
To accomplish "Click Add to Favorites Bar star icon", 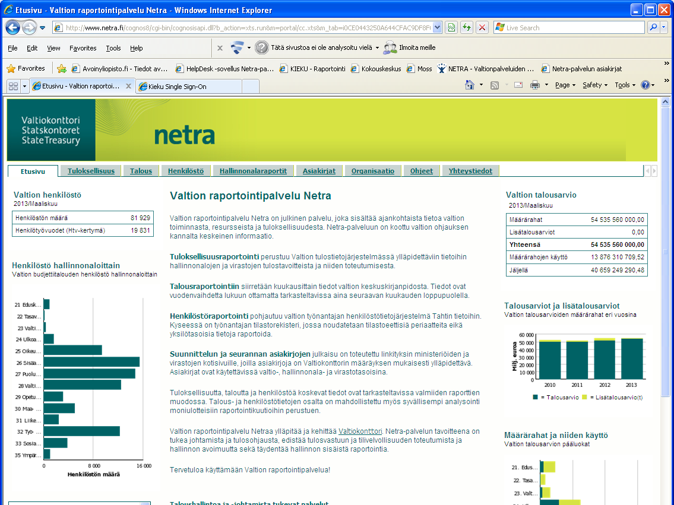I will click(62, 68).
